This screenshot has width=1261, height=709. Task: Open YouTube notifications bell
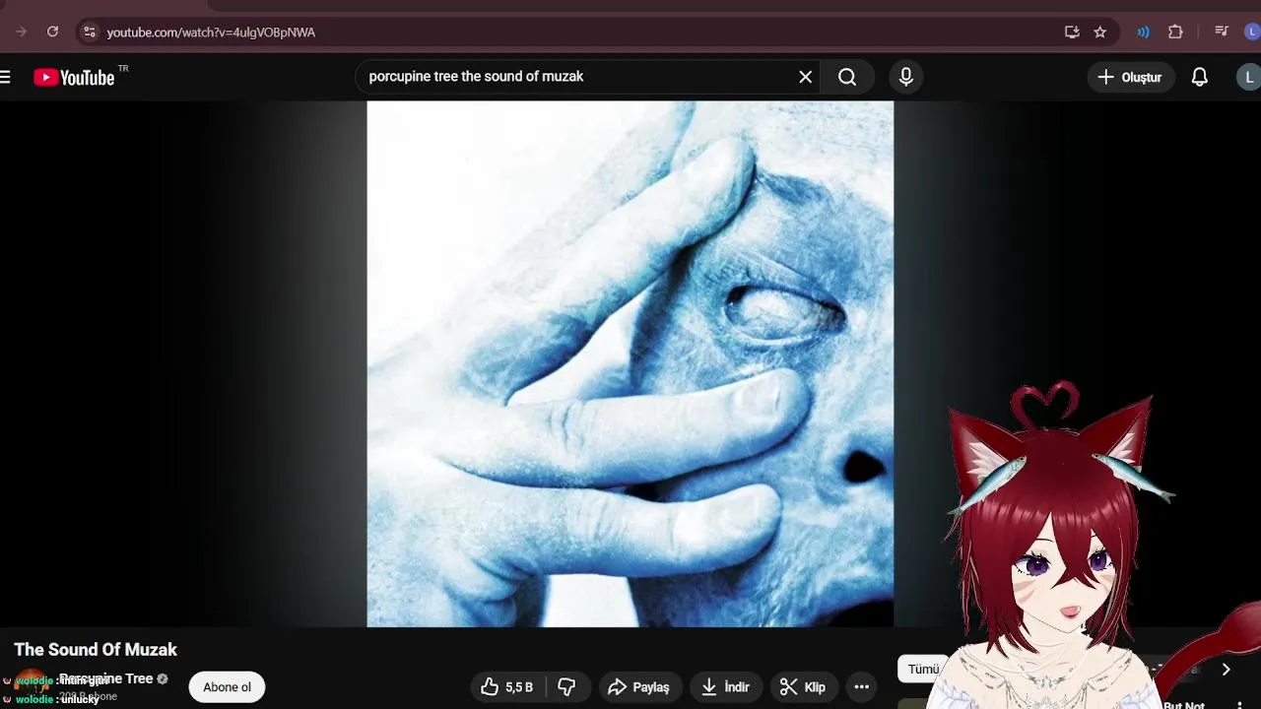(x=1199, y=77)
